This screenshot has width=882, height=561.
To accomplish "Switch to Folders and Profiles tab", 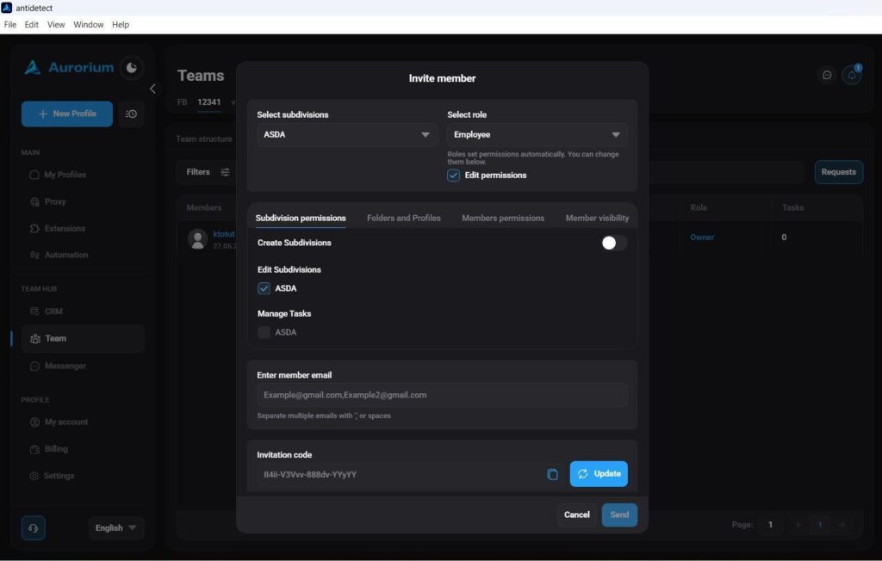I will (403, 218).
